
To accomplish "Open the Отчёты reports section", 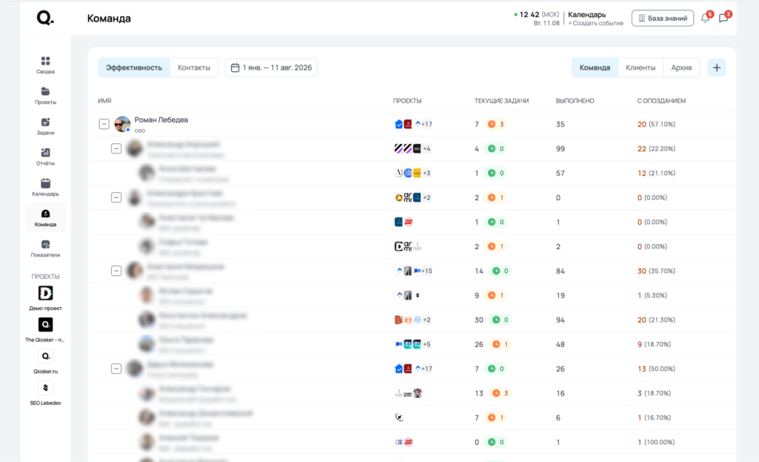I will [45, 156].
